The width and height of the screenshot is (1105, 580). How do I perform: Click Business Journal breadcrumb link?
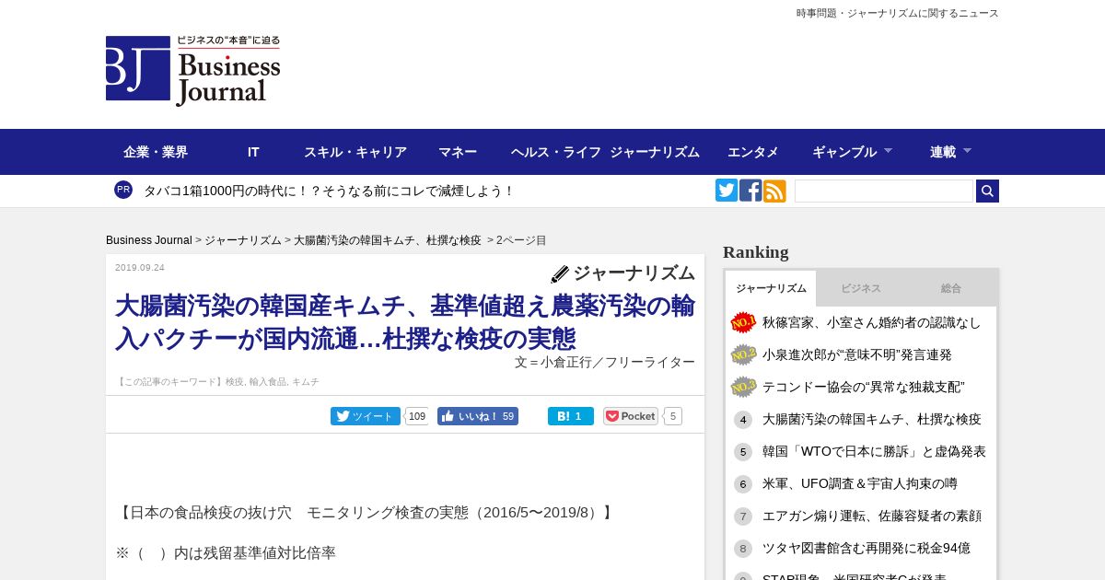149,240
